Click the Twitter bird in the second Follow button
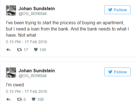This screenshot has height=105, width=136. tap(110, 72)
